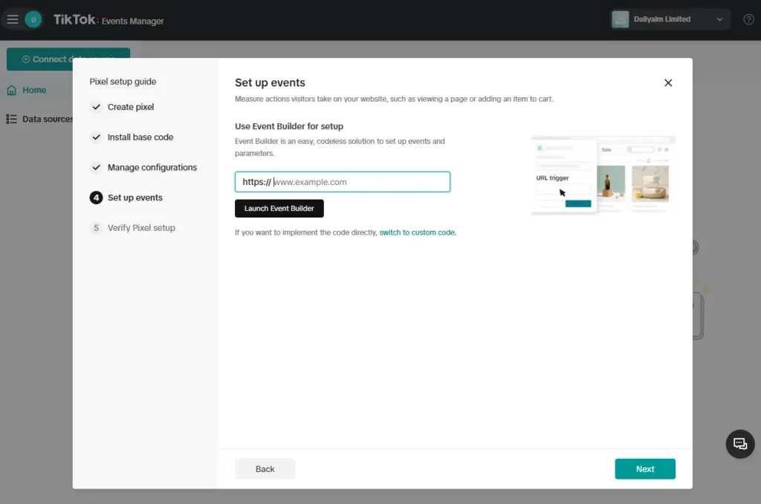
Task: Click Connect data source button
Action: point(68,59)
